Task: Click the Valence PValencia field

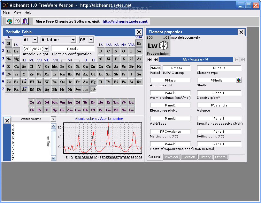Action: pyautogui.click(x=219, y=105)
